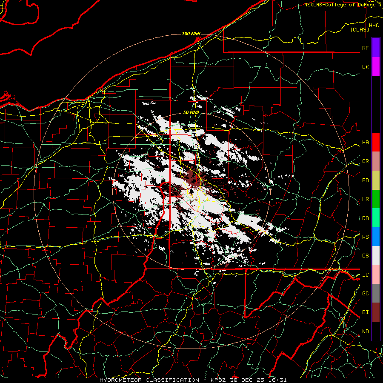Select the gray GC legend swatch

click(x=376, y=293)
